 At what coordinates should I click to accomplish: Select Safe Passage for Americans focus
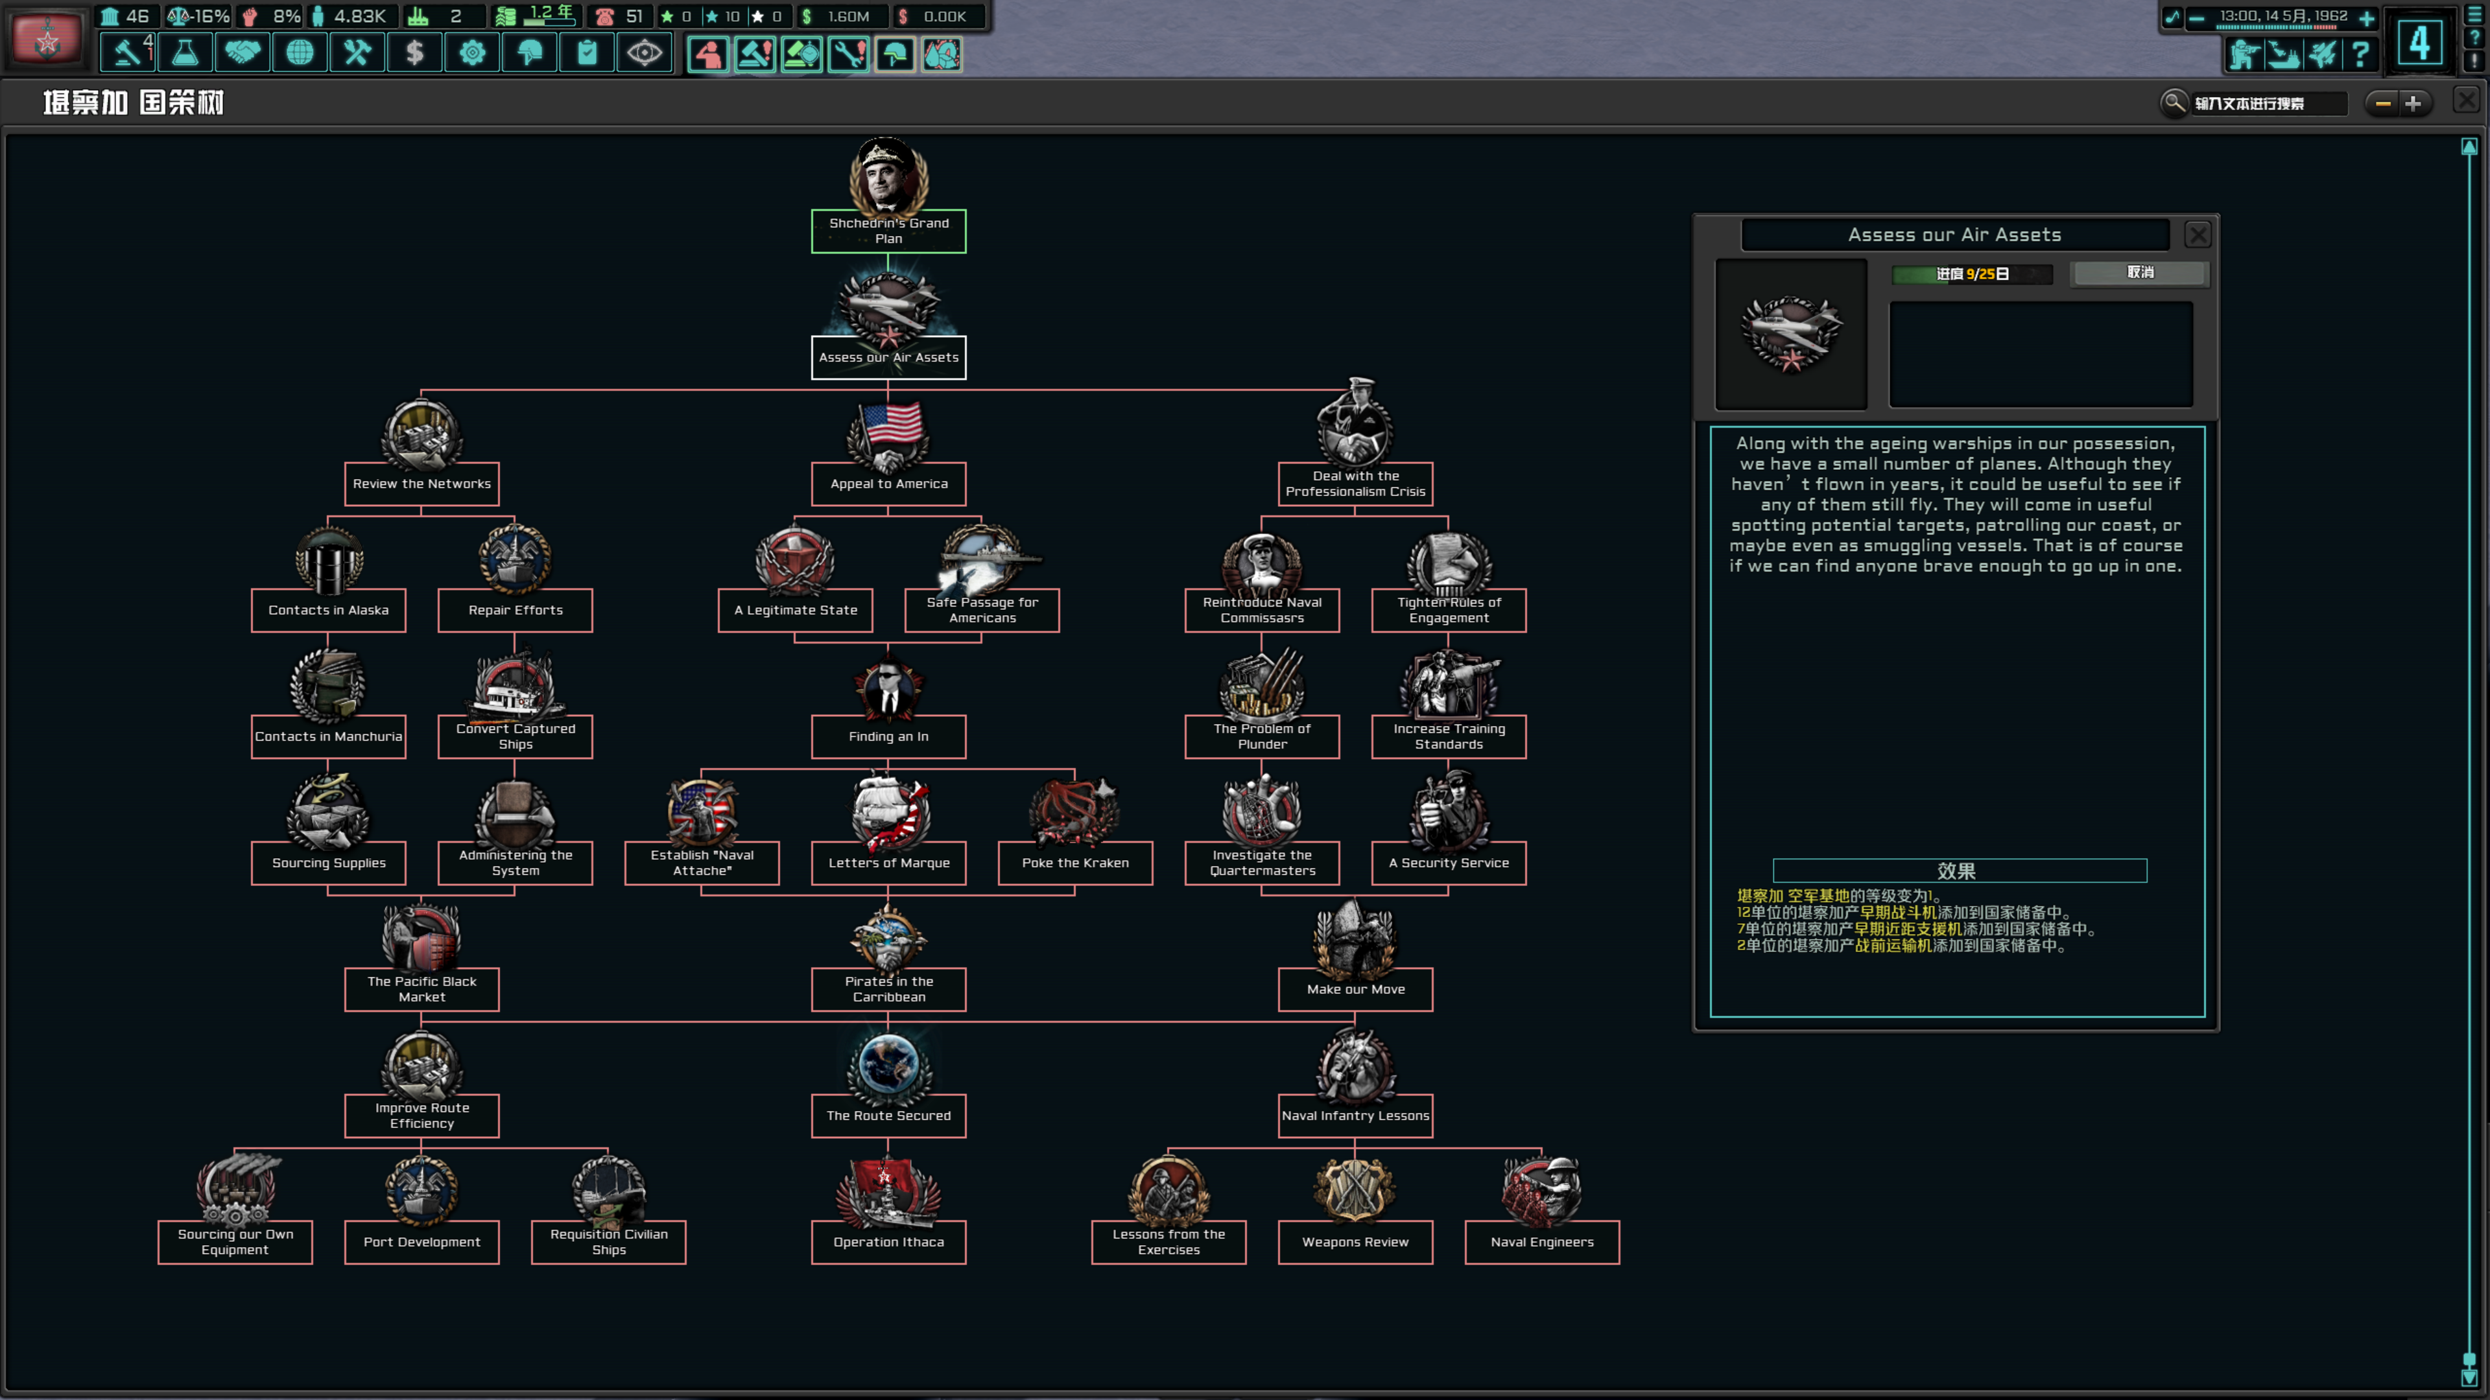(x=982, y=611)
